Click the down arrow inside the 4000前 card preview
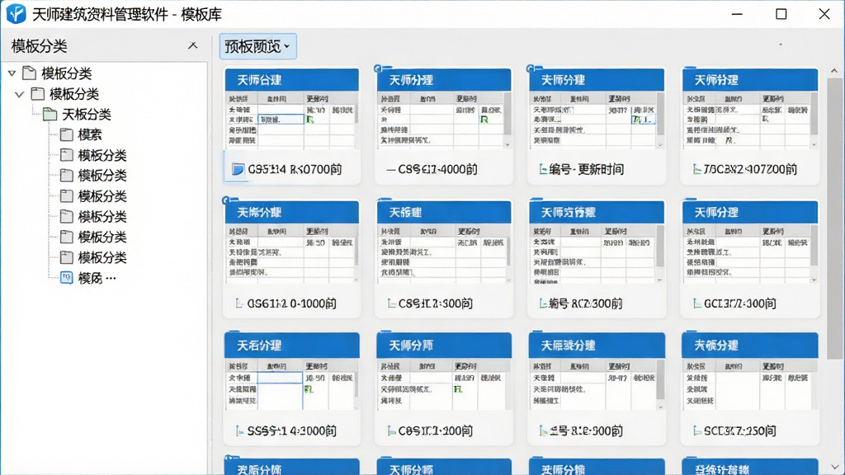This screenshot has height=475, width=845. (x=507, y=144)
